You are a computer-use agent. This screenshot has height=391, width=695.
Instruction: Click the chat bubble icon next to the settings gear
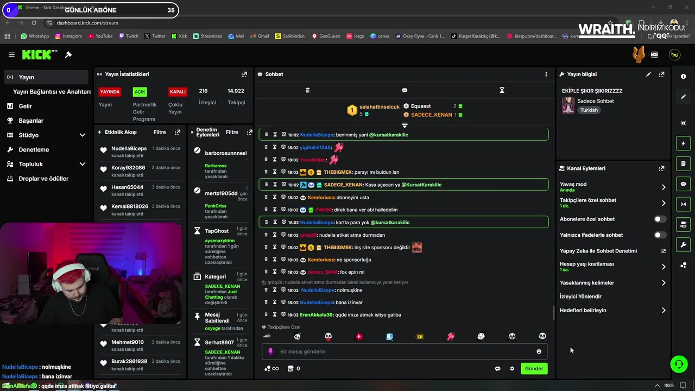coord(497,369)
